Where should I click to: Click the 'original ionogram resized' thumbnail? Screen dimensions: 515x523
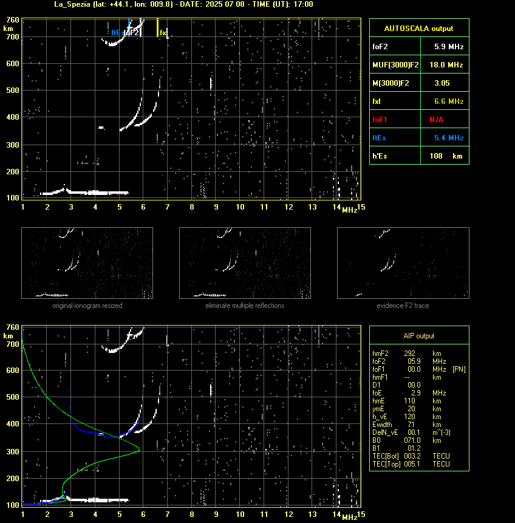[87, 263]
